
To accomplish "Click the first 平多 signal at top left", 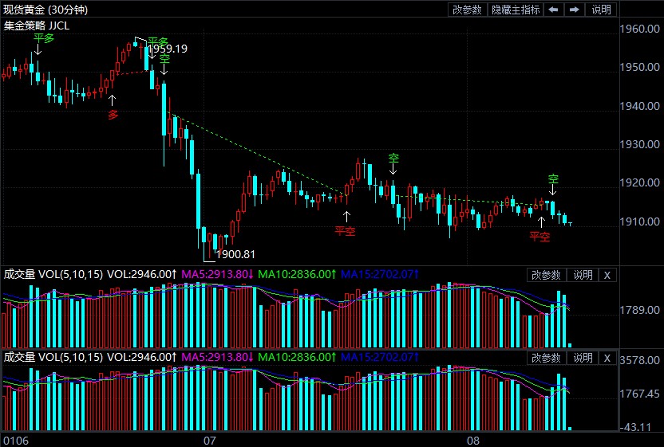I will point(44,38).
